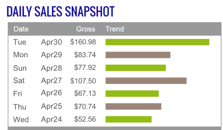Image resolution: width=223 pixels, height=130 pixels.
Task: Click the Sat Apr27 brown trend bar
Action: click(x=146, y=81)
